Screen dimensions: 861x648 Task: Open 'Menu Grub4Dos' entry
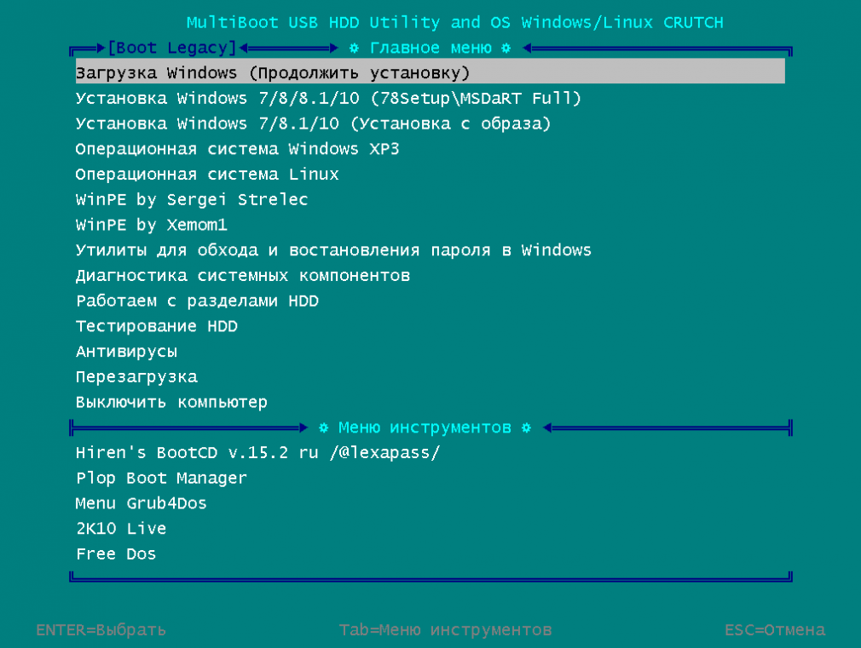pyautogui.click(x=142, y=502)
